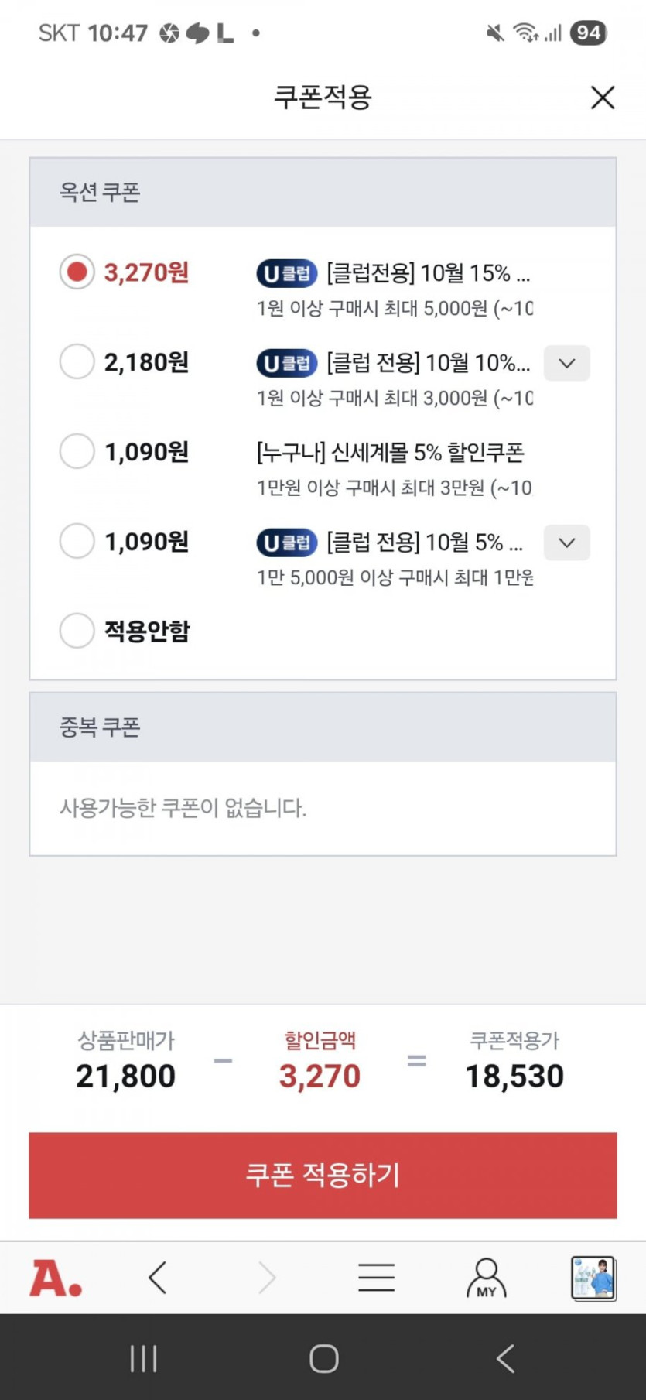Go back with browser back arrow

pyautogui.click(x=158, y=1278)
